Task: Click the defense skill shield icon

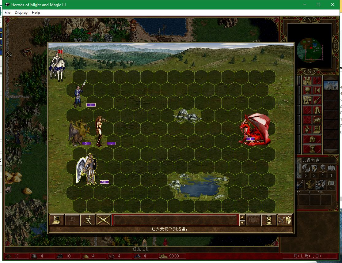Action: coord(314,168)
